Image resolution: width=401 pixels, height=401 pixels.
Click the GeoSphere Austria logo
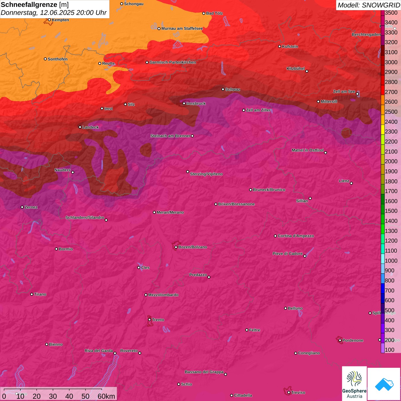click(x=354, y=383)
